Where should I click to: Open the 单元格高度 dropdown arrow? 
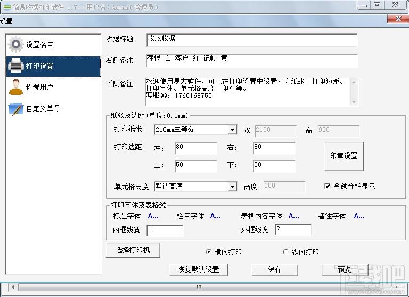tap(232, 186)
